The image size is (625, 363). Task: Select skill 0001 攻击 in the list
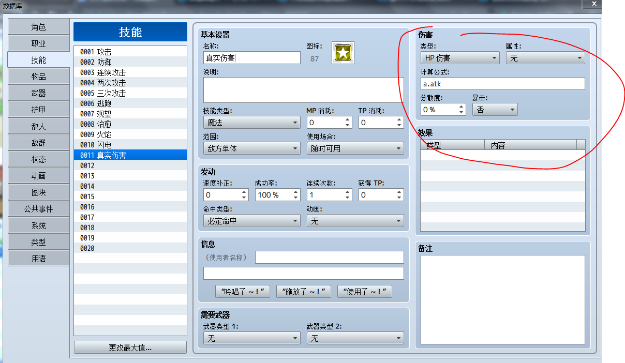130,52
